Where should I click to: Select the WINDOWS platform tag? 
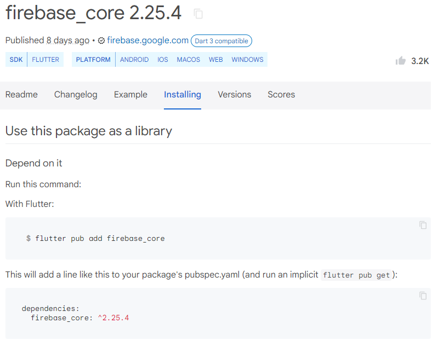(247, 60)
